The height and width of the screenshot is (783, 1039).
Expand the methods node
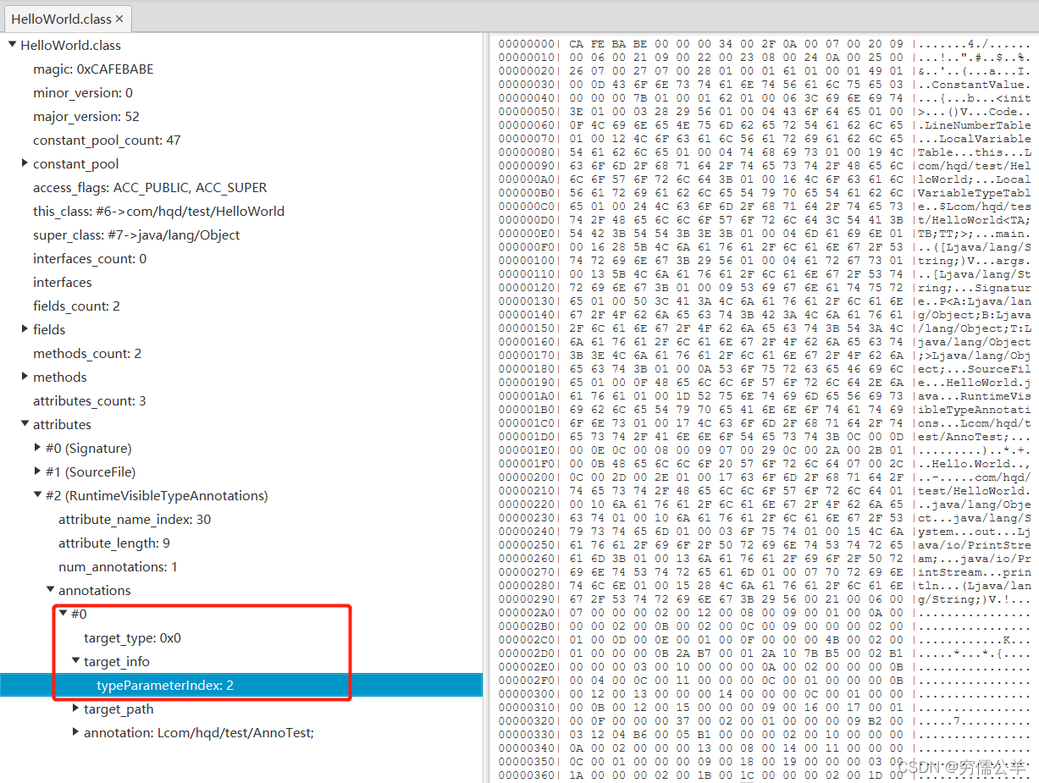pos(25,377)
